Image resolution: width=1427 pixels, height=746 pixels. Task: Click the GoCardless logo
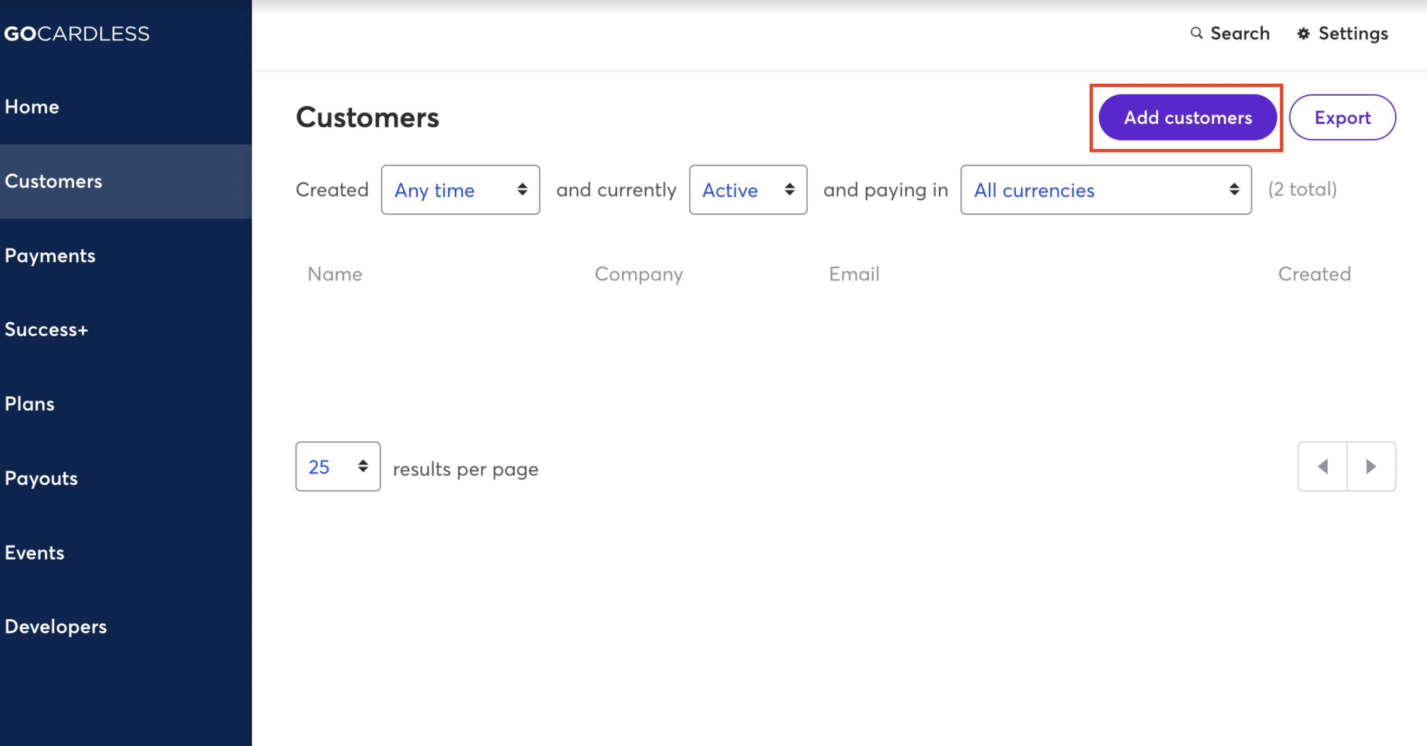point(76,33)
